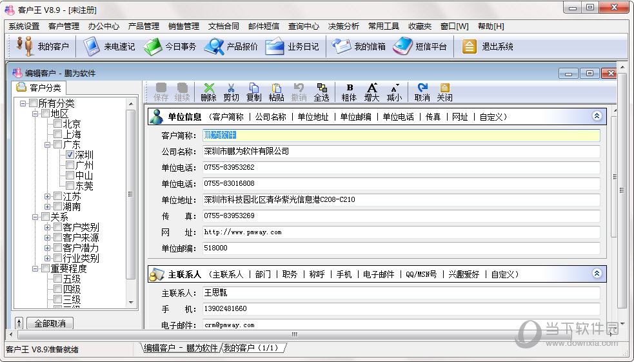Expand the 湖南 tree node
The image size is (634, 362).
pyautogui.click(x=47, y=206)
